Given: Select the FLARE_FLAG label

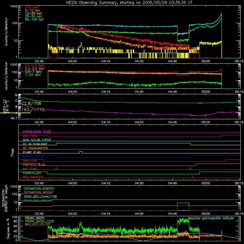Looking at the screenshot, I should tap(32, 152).
